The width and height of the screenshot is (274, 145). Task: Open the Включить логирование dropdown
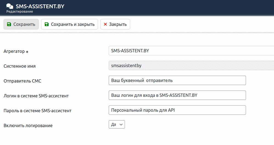pos(117,124)
